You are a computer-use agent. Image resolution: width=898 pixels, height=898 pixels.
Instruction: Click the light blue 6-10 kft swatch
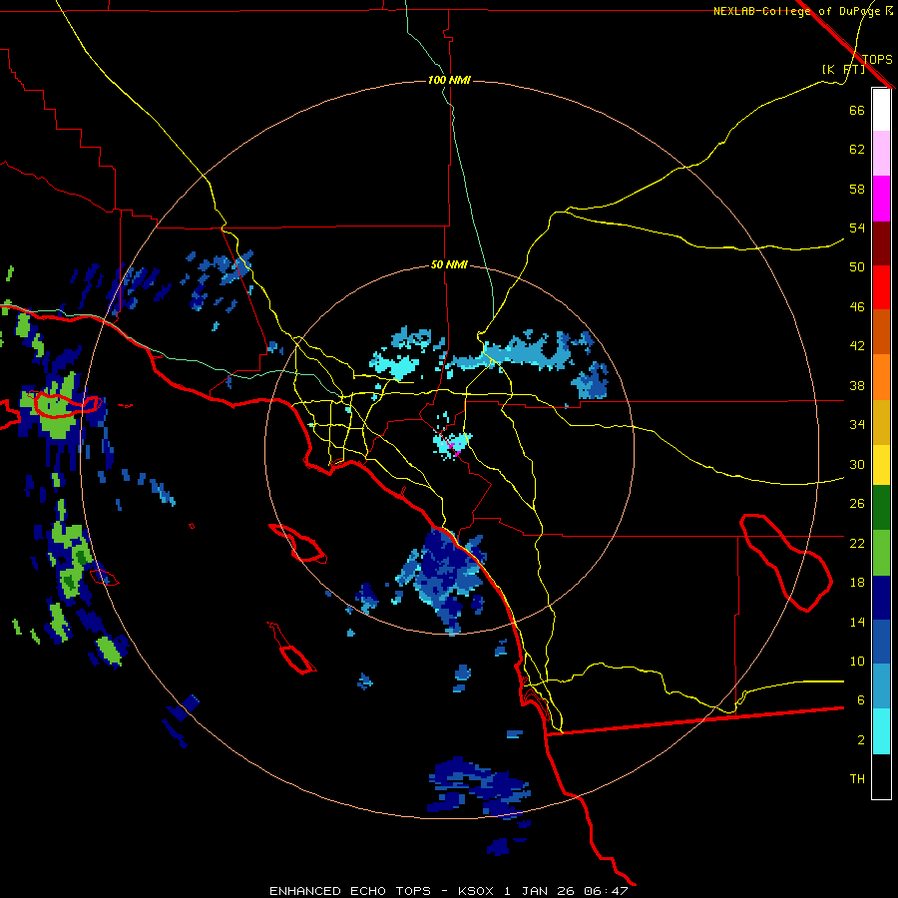[x=881, y=686]
